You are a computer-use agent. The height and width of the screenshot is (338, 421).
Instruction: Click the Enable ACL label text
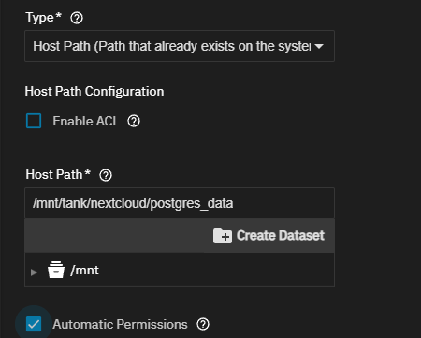click(x=86, y=121)
